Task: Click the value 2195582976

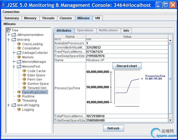Action: 95,56
